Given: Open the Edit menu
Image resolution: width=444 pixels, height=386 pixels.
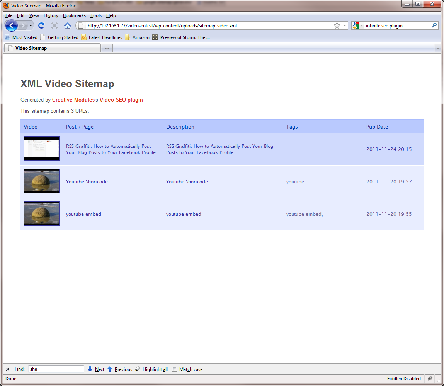Looking at the screenshot, I should 20,15.
